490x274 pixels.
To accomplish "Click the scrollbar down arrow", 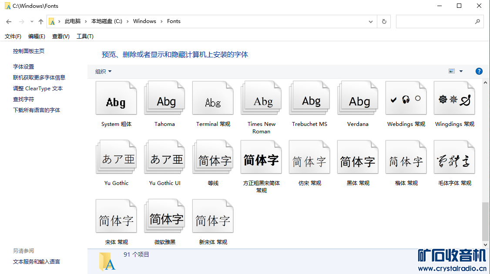I will [x=485, y=245].
